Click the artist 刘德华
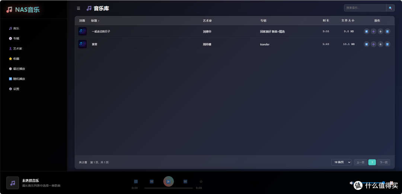This screenshot has width=402, height=194. 207,32
